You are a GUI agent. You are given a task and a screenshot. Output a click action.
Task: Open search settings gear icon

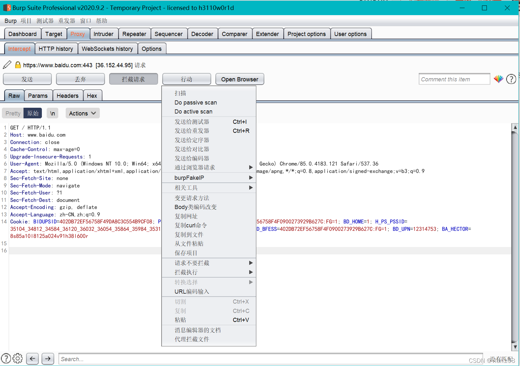coord(18,358)
